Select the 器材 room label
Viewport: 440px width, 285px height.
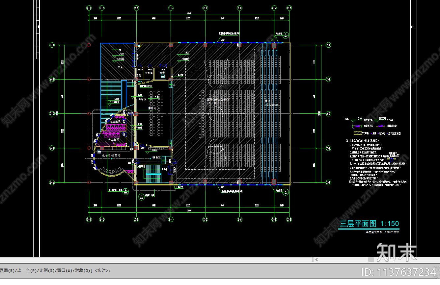(163, 73)
